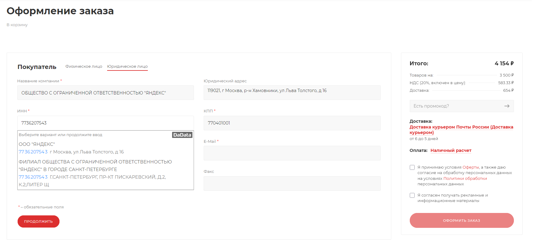The height and width of the screenshot is (240, 533).
Task: Click the DaData logo badge
Action: point(182,135)
